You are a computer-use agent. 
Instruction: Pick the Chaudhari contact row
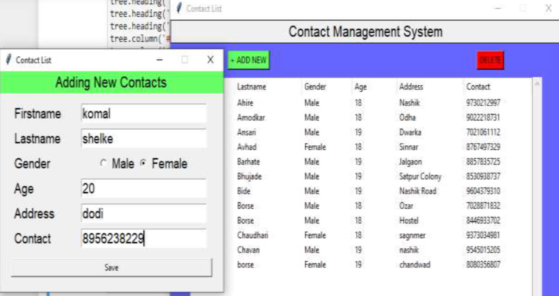pyautogui.click(x=363, y=235)
